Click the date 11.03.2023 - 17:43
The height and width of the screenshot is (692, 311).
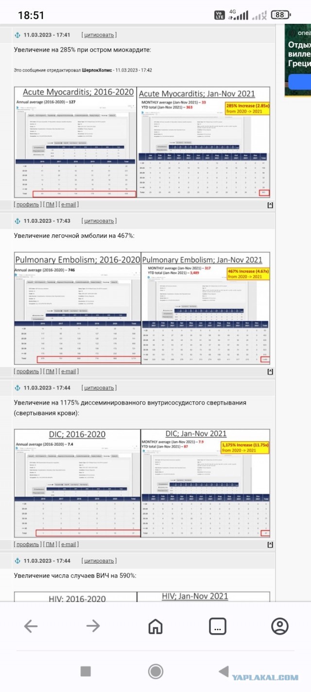pos(47,221)
